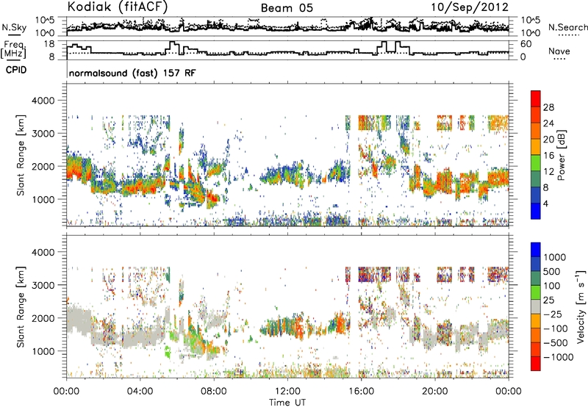Click the 'Beam 05' label

point(287,8)
